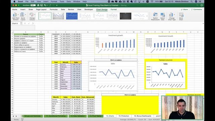Click the formula bar cancel X icon

(25, 24)
